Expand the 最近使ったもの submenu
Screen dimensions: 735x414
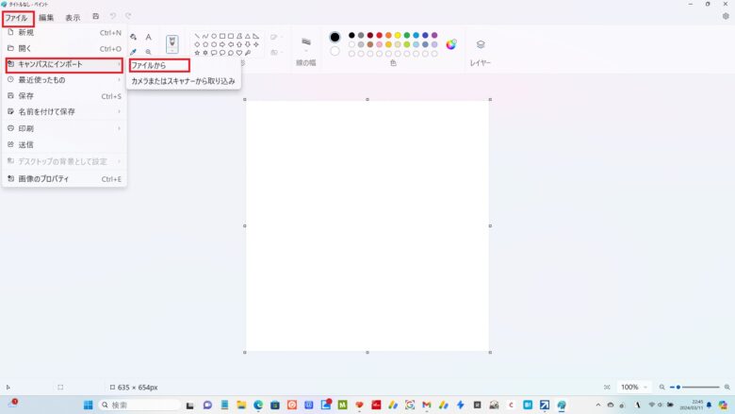(63, 80)
